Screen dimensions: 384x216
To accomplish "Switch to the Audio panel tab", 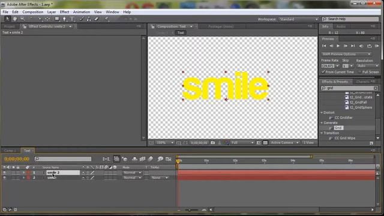I will [x=341, y=26].
